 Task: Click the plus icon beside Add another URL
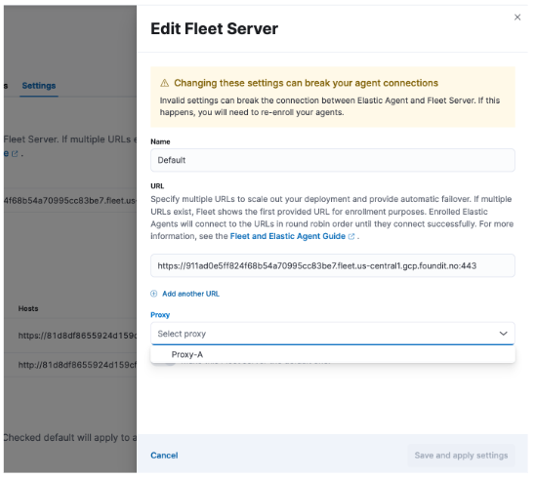click(x=154, y=294)
